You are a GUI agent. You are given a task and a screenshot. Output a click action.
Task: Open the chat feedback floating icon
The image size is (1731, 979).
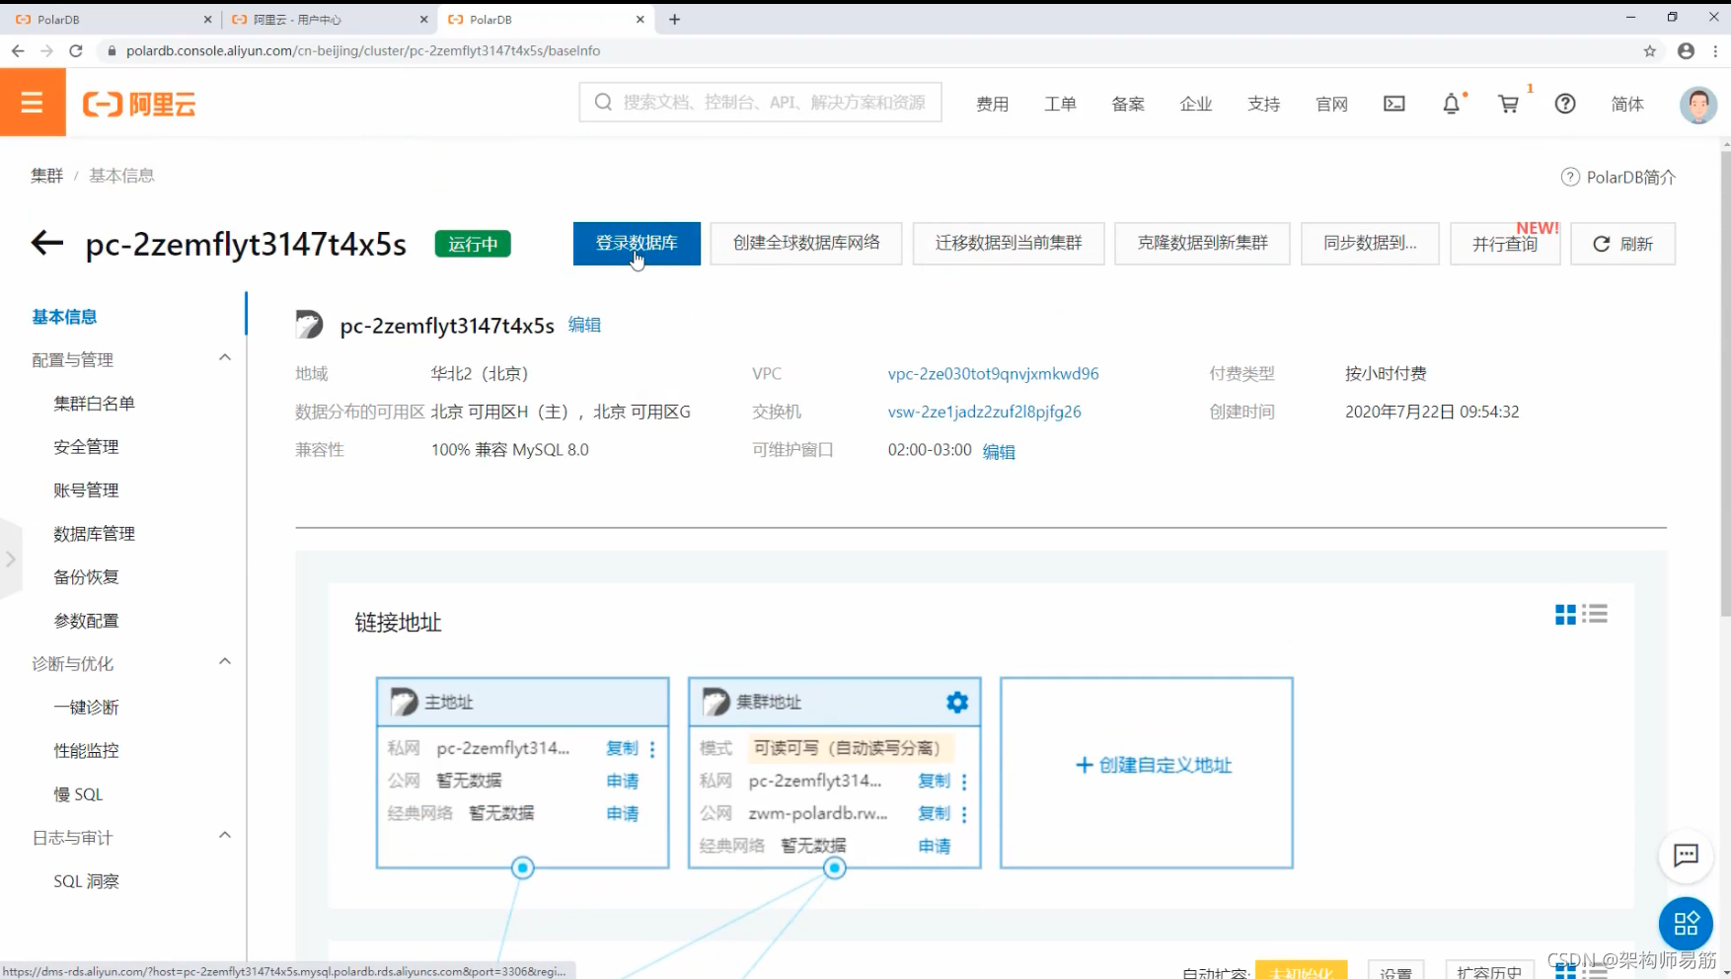point(1686,855)
